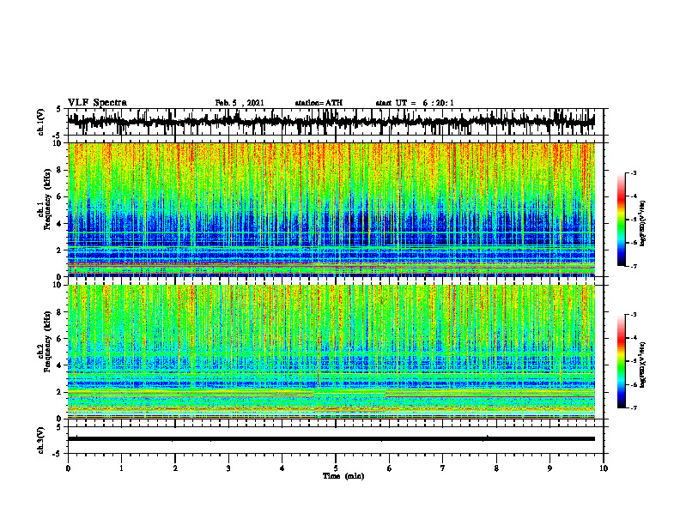This screenshot has width=680, height=525.
Task: Click the "10" time axis tick label
Action: point(604,468)
